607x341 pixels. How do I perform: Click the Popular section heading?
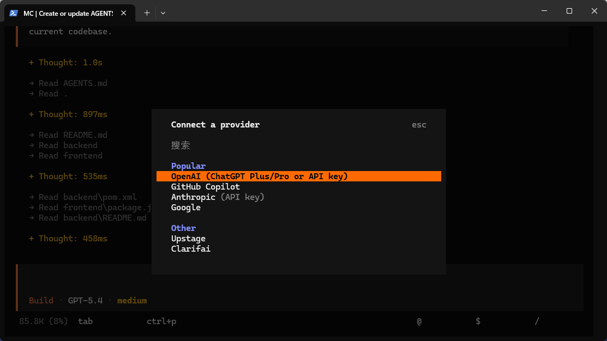(x=189, y=166)
